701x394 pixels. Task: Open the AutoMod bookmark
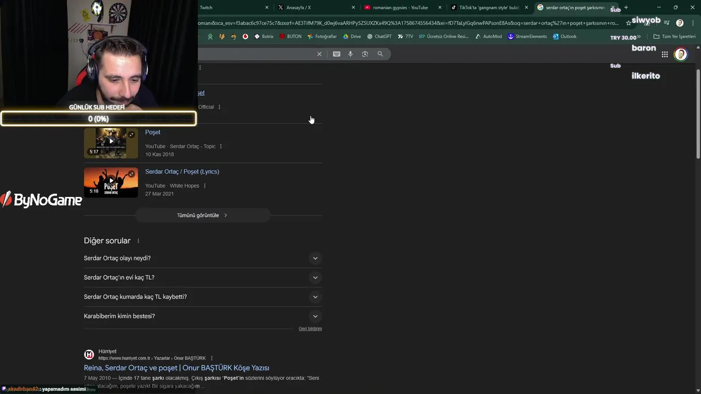489,37
